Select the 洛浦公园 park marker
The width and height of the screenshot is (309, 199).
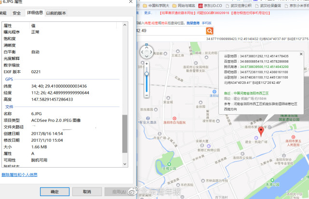(x=272, y=180)
